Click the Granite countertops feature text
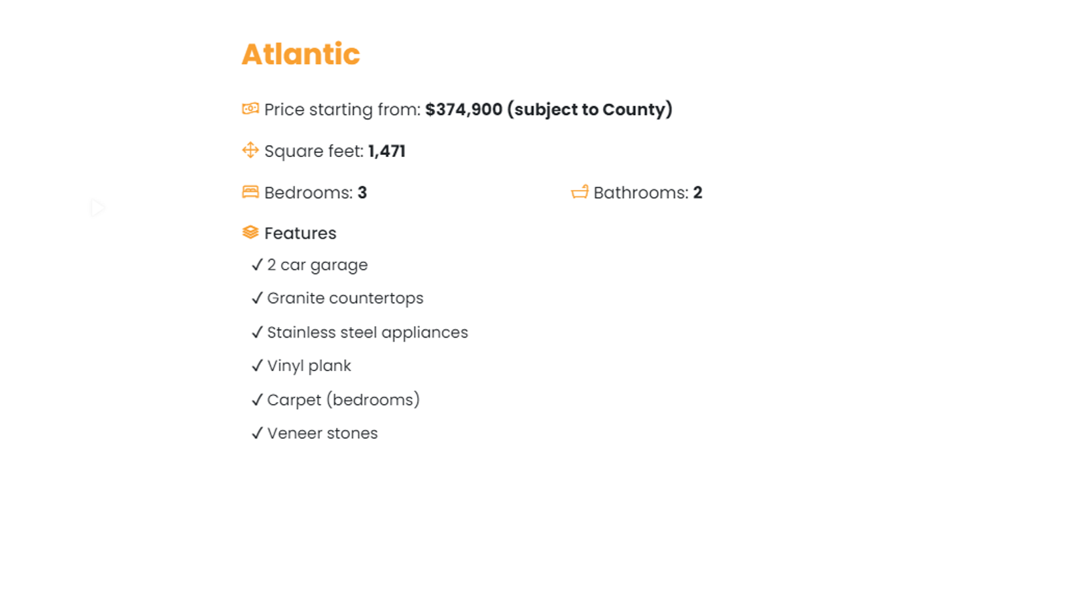The height and width of the screenshot is (604, 1073). coord(345,298)
